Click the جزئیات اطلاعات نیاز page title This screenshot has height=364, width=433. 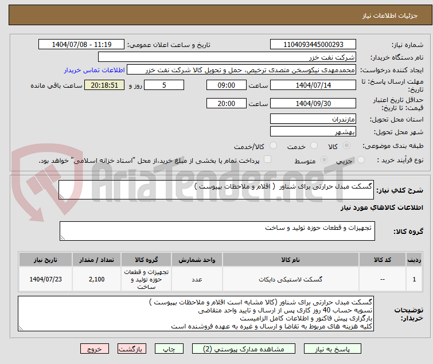coord(390,15)
